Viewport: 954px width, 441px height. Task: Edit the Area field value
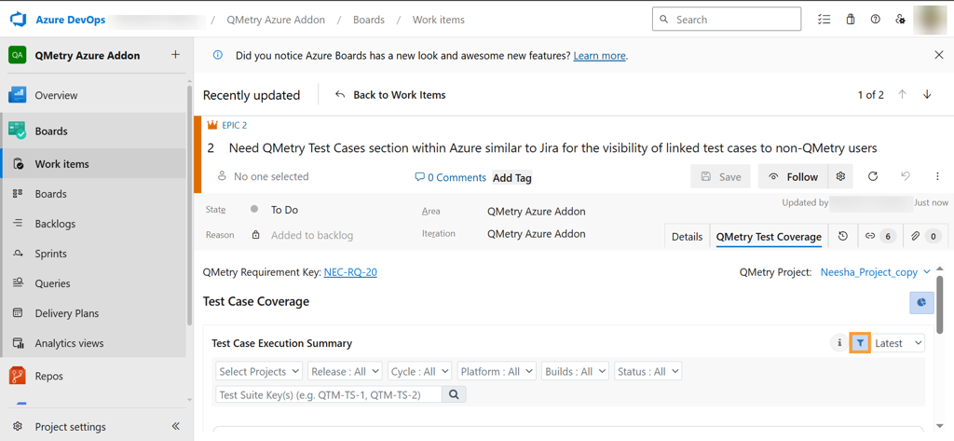pos(536,212)
